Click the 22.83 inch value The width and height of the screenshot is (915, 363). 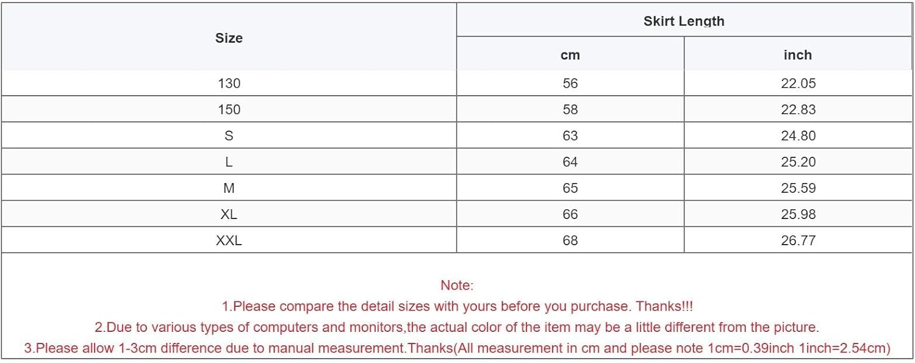pos(798,110)
